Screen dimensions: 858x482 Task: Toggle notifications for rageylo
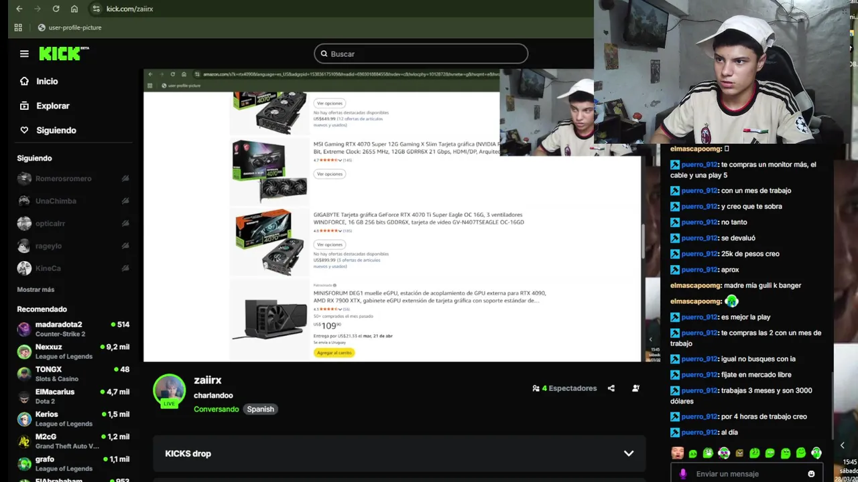(125, 246)
